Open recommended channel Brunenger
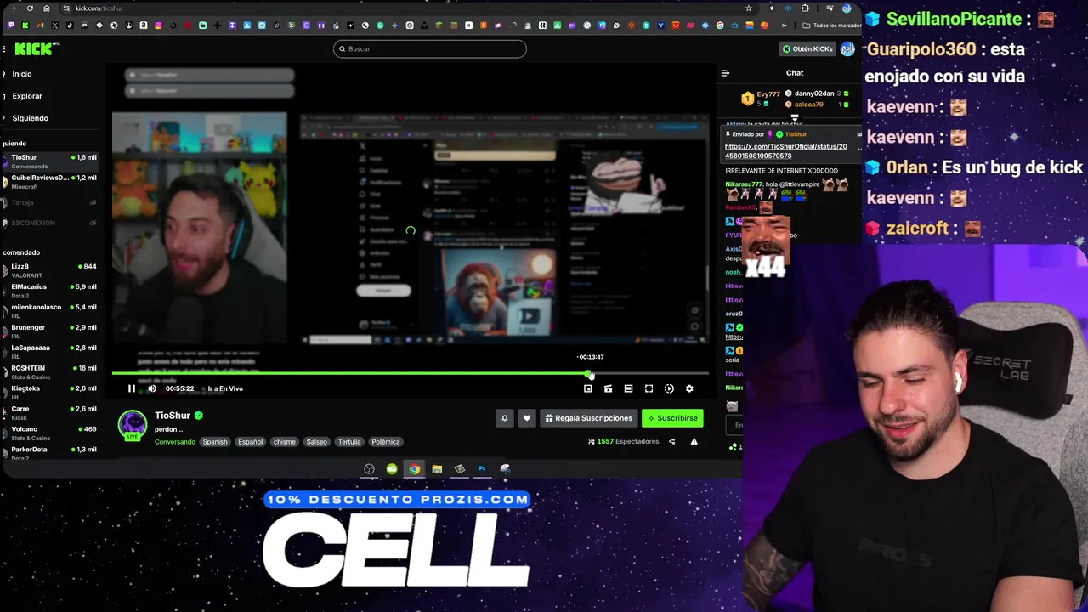Image resolution: width=1088 pixels, height=612 pixels. (x=51, y=331)
